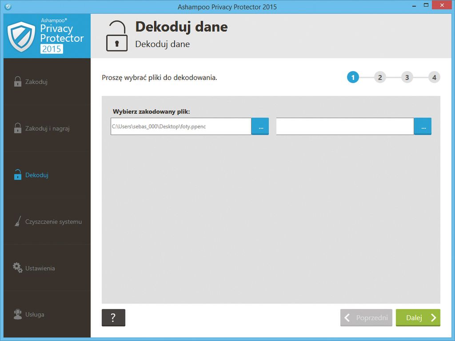Viewport: 455px width, 341px height.
Task: Click the large open padlock header icon
Action: click(117, 36)
